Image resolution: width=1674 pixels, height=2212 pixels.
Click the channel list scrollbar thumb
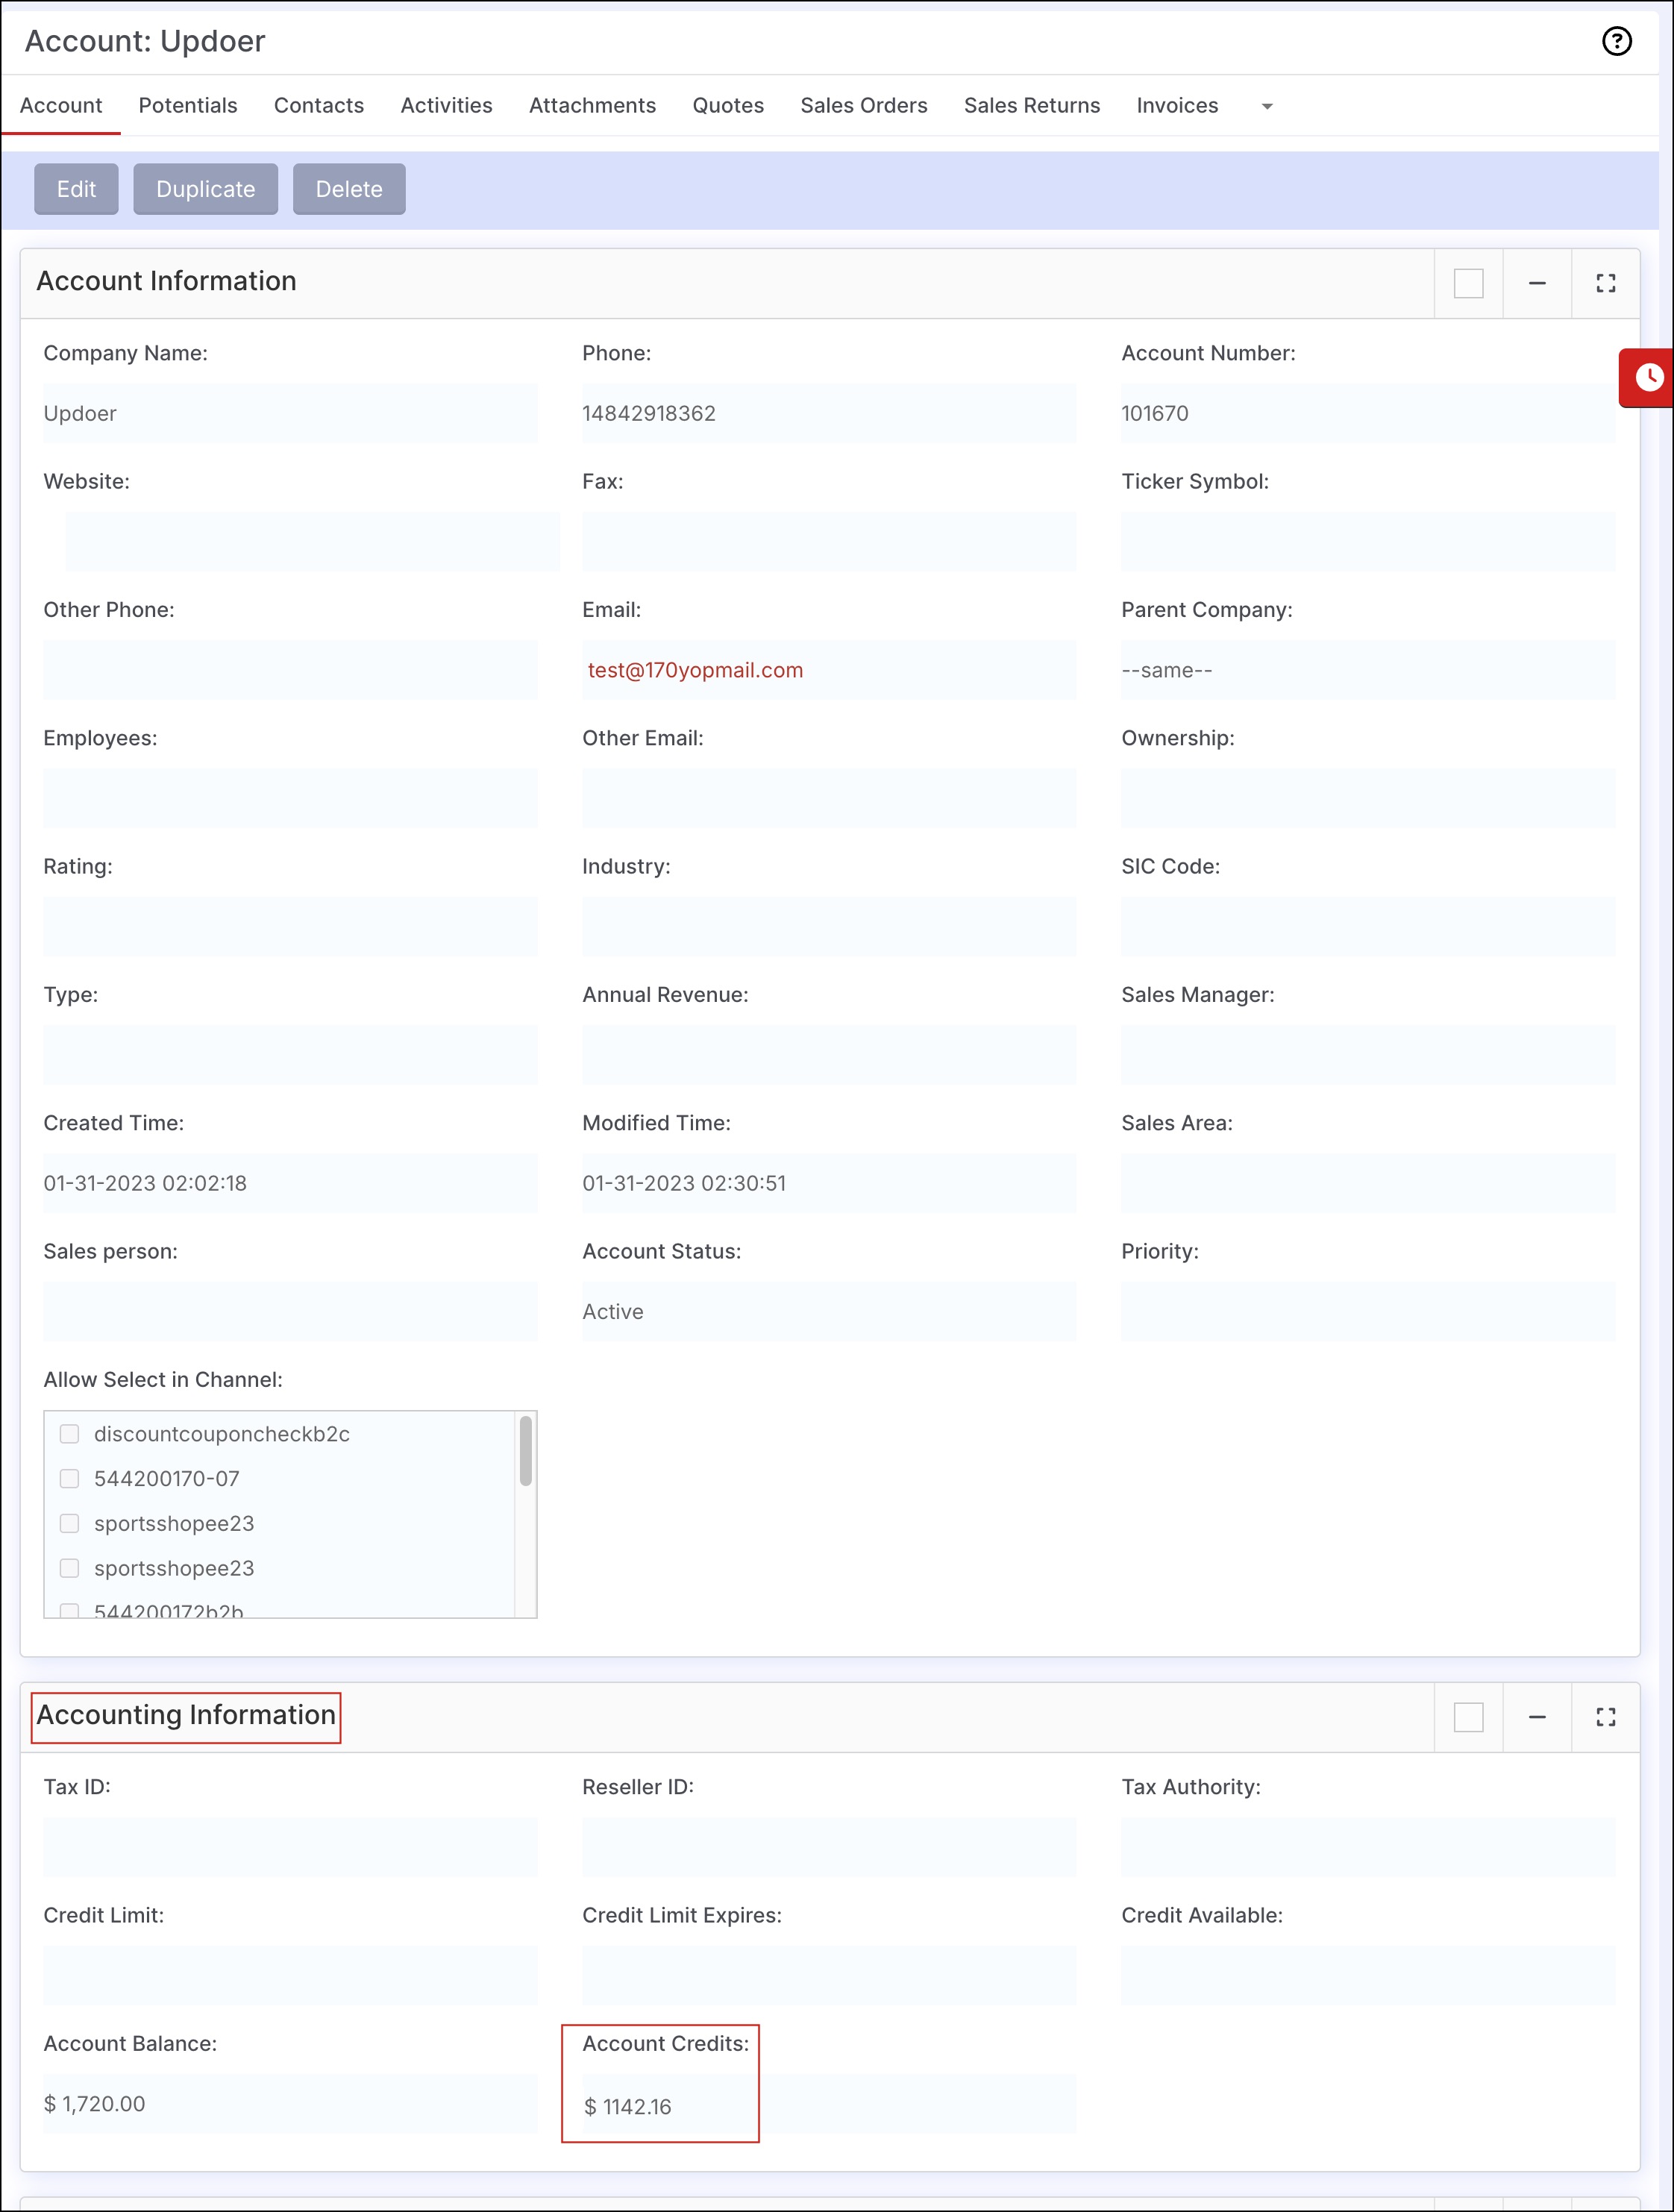tap(526, 1452)
